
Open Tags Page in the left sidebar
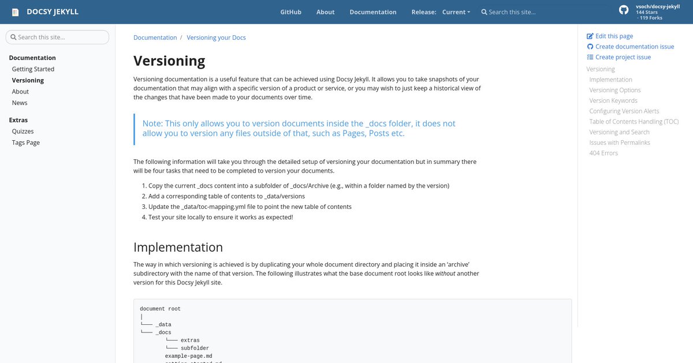click(26, 143)
